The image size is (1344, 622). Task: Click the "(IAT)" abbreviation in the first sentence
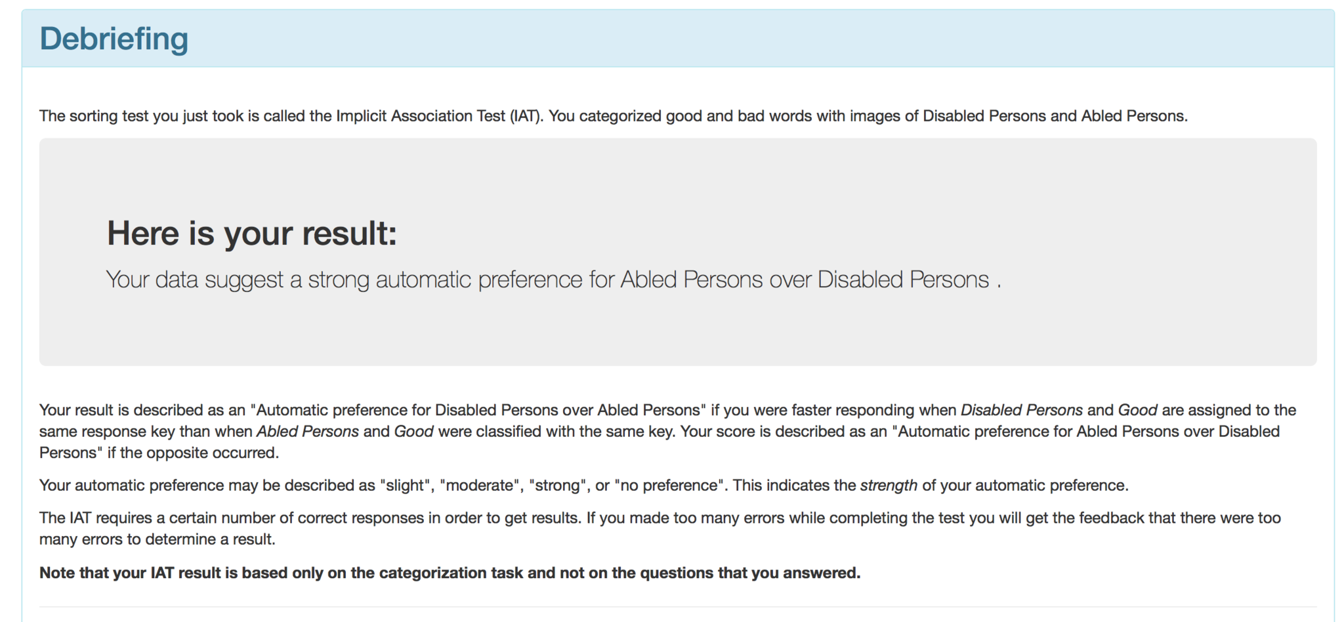tap(526, 116)
